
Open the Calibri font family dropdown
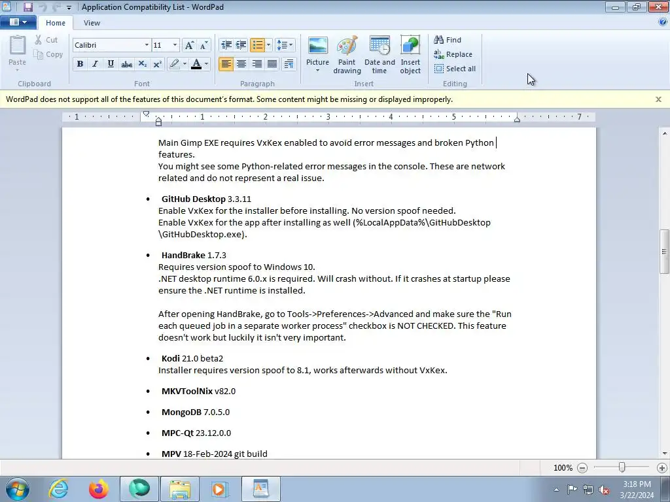[x=147, y=45]
